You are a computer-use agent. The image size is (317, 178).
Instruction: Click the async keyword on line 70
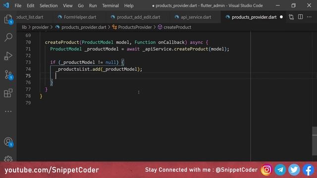click(x=196, y=42)
